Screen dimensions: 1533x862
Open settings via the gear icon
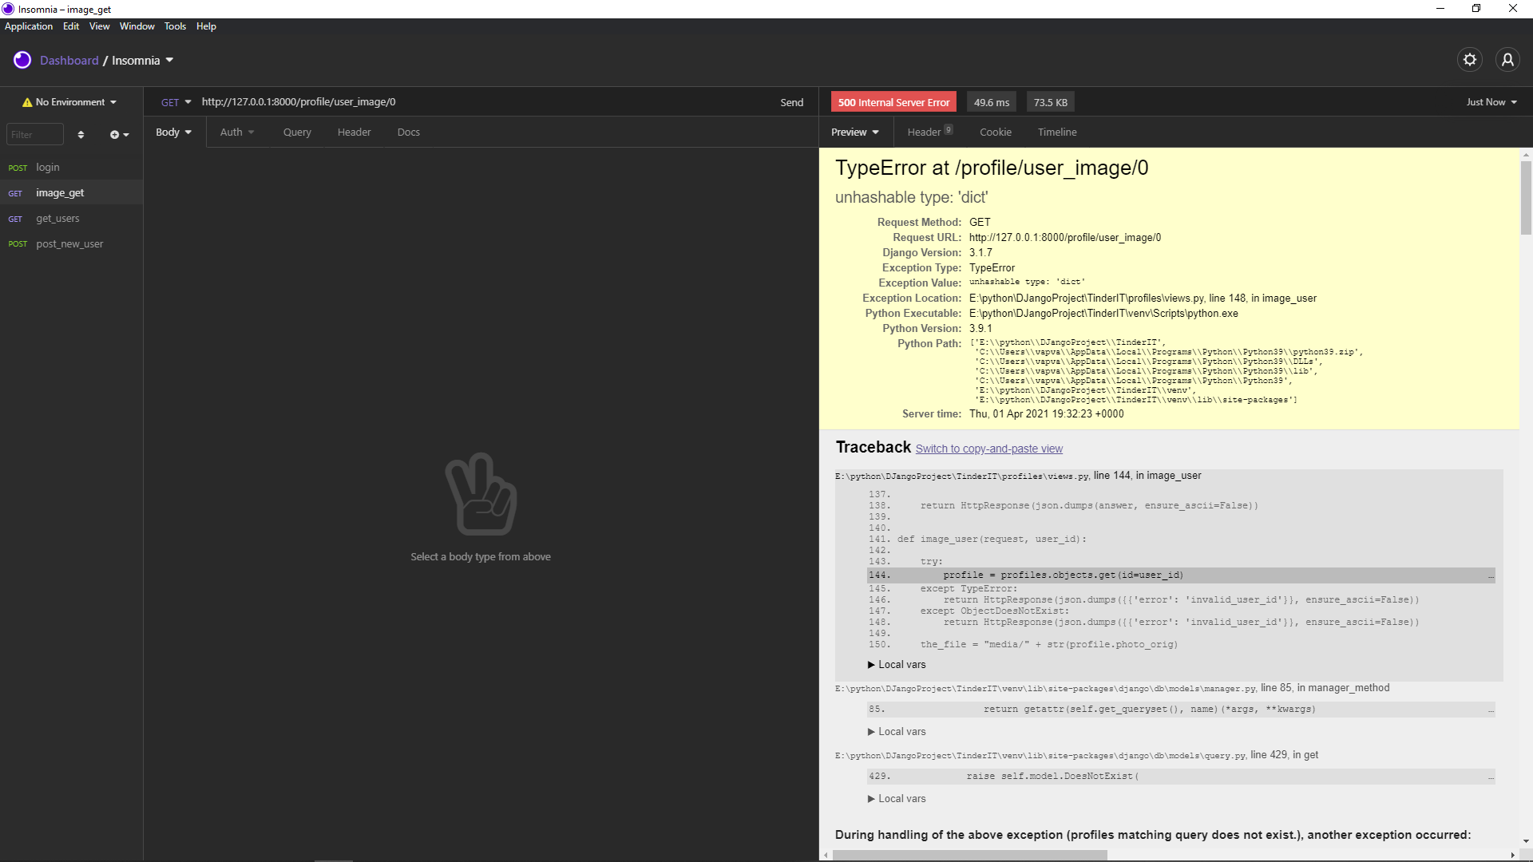(x=1469, y=60)
